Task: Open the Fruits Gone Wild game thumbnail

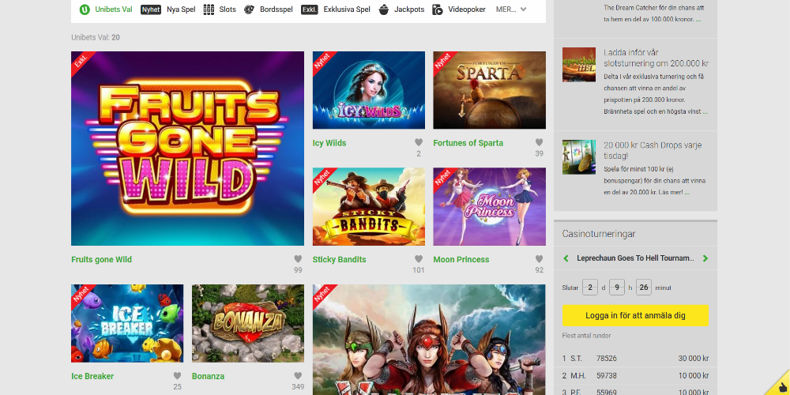Action: [187, 149]
